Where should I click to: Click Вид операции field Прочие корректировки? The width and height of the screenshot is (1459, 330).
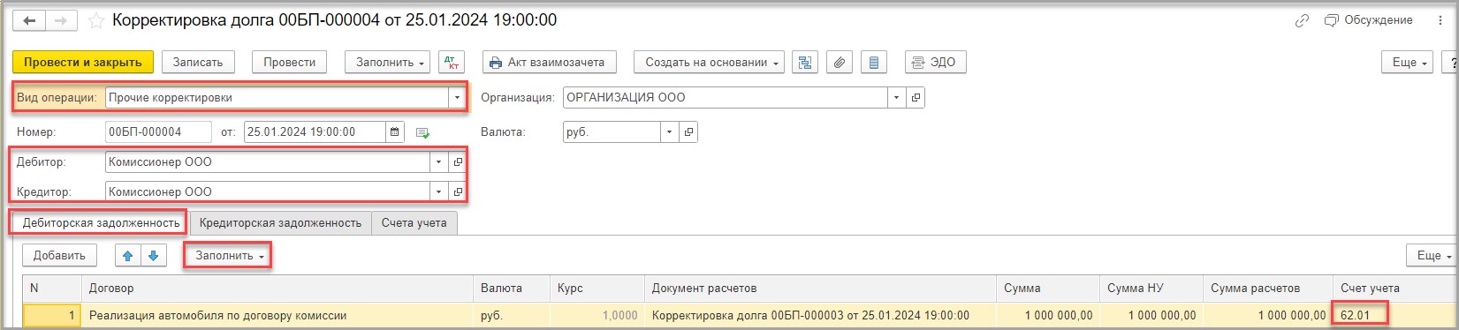pos(277,98)
